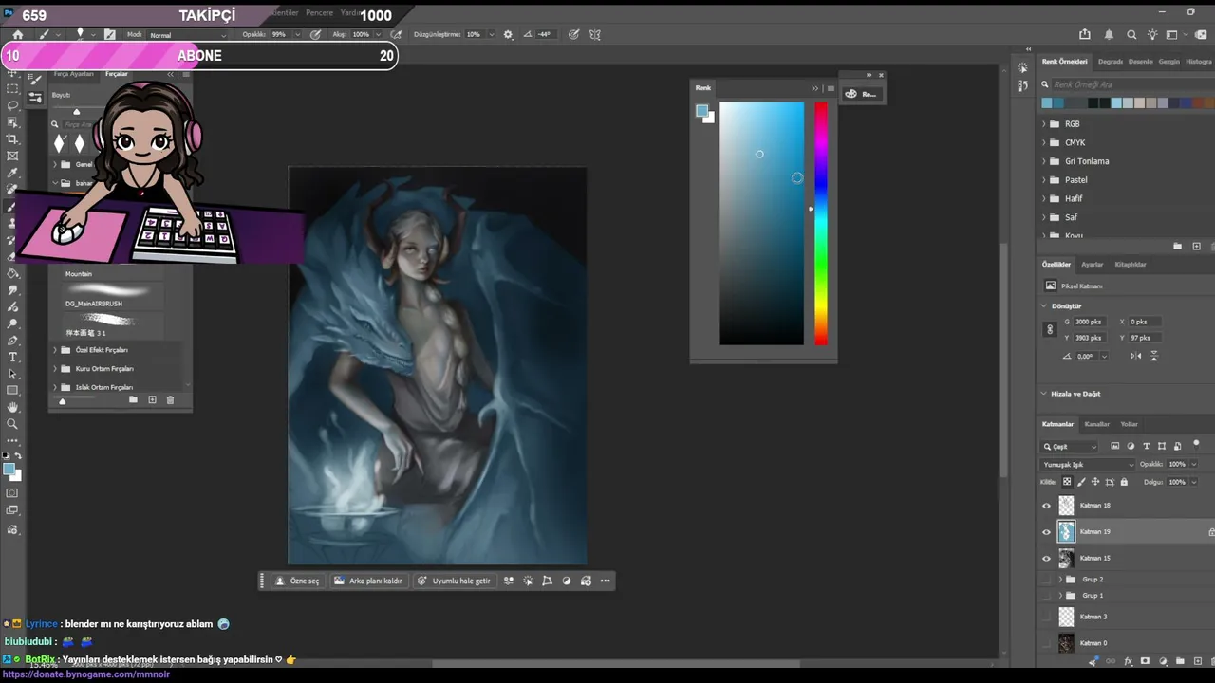Flip horizontally in Dönüştür section
The width and height of the screenshot is (1215, 683).
1136,356
